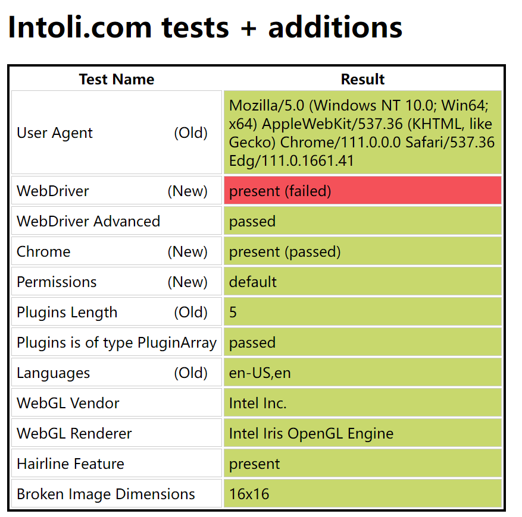Click the WebDriver Advanced "passed" result

tap(252, 221)
